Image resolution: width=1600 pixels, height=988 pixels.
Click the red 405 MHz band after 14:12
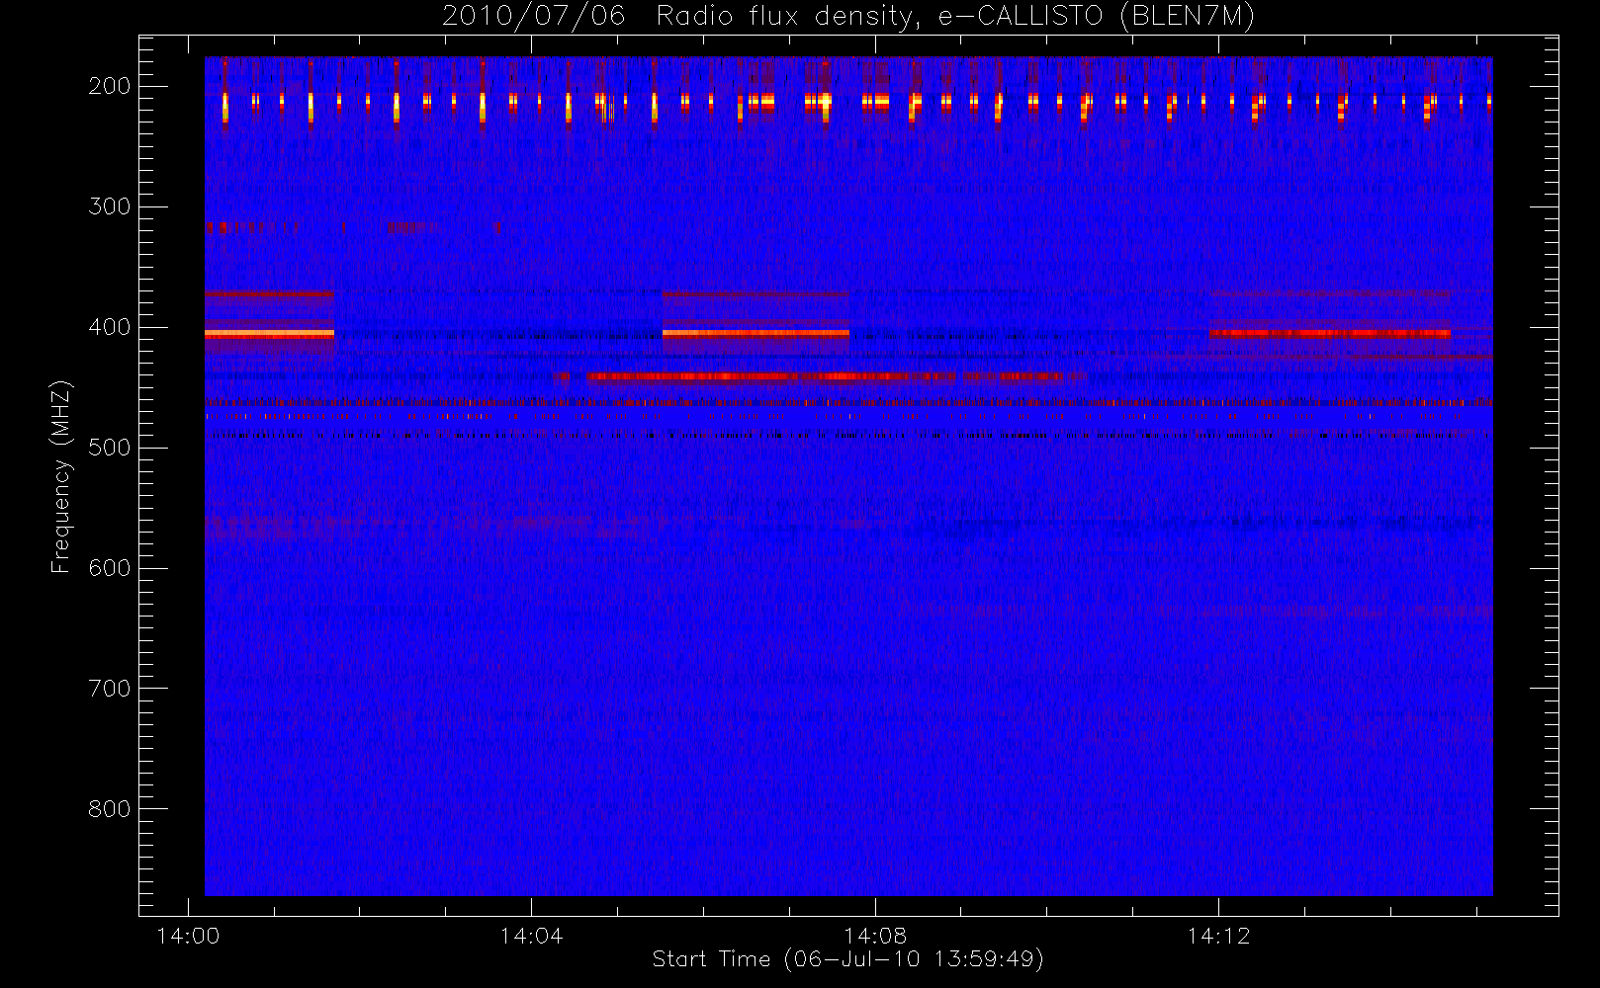click(1330, 334)
